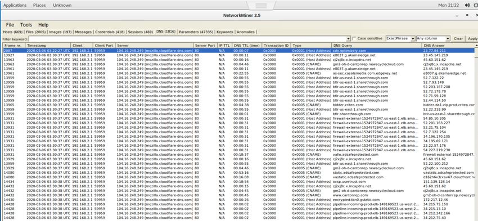Click DNS TTL value 00:53:16
The image size is (478, 221).
(x=241, y=173)
